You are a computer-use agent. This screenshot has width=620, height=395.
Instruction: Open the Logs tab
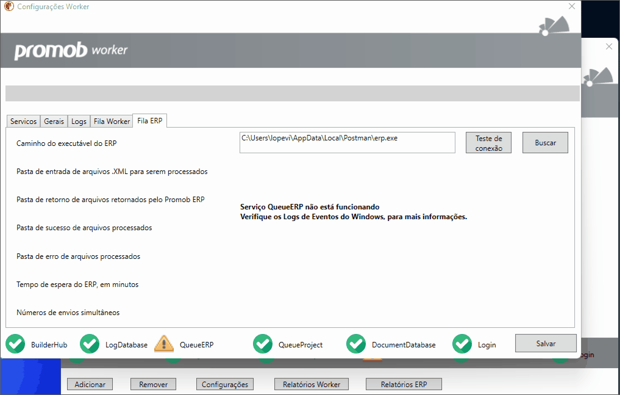[79, 121]
